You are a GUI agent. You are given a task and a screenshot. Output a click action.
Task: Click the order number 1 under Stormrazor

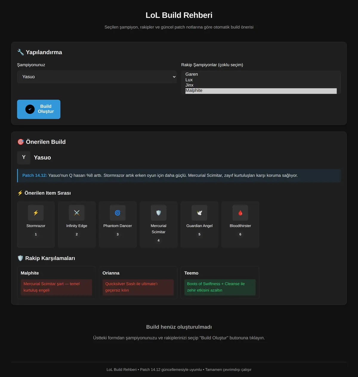click(x=36, y=234)
